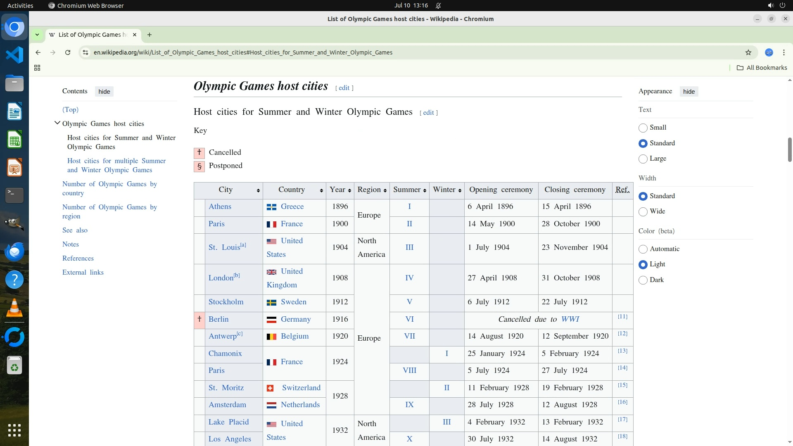The width and height of the screenshot is (793, 446).
Task: Choose the Wide width option
Action: [x=643, y=212]
